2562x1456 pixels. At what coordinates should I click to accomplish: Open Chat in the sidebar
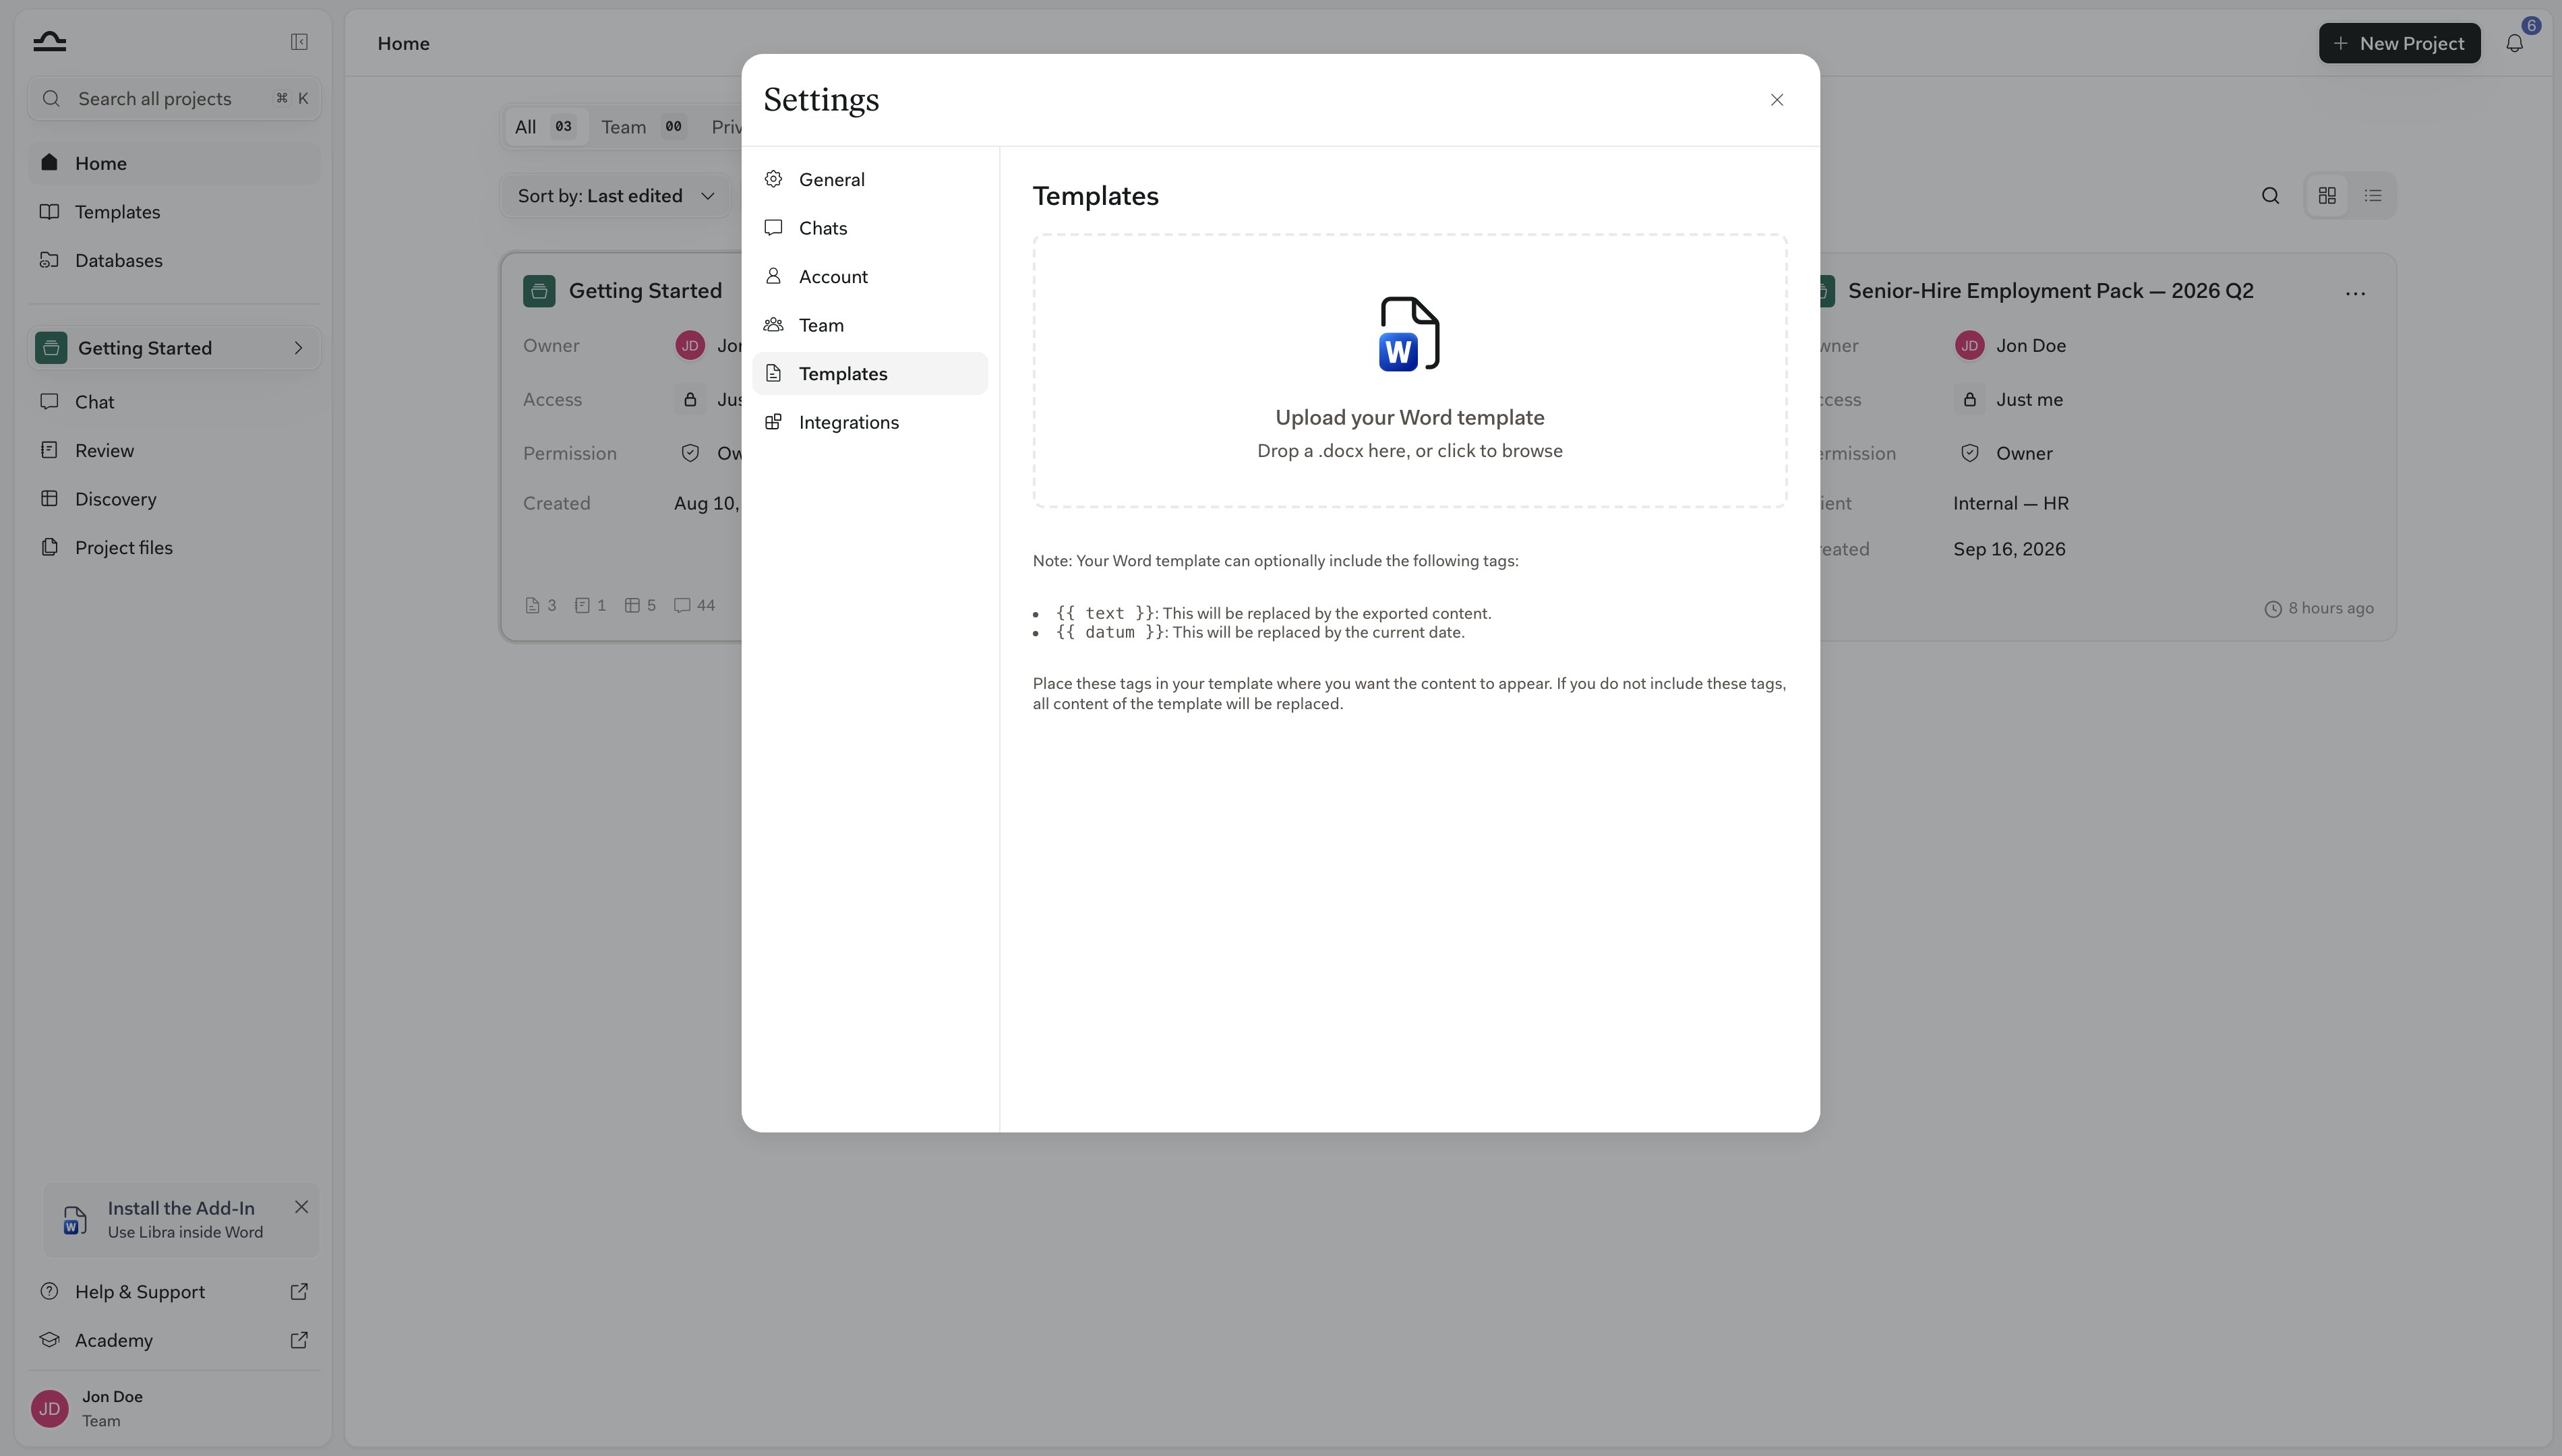click(x=174, y=402)
